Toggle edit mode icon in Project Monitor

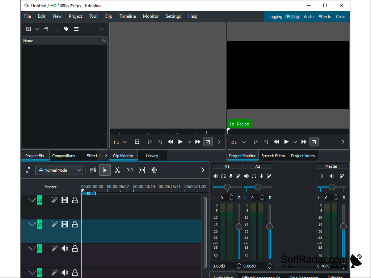[314, 142]
